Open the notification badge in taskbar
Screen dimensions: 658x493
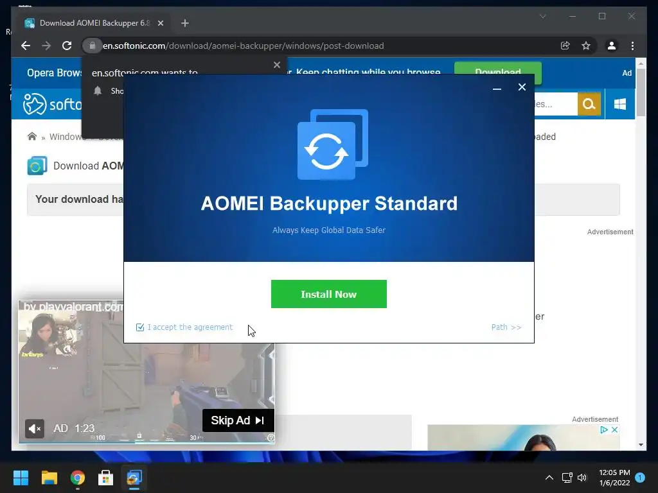coord(640,478)
